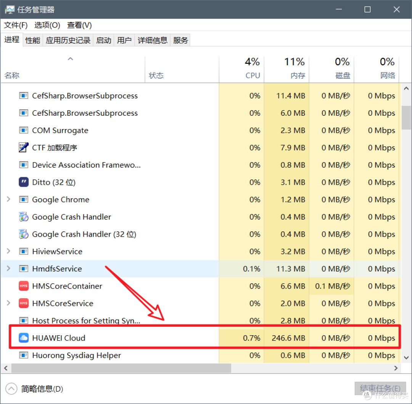
Task: Click the 简略信息(D) link
Action: coord(42,389)
